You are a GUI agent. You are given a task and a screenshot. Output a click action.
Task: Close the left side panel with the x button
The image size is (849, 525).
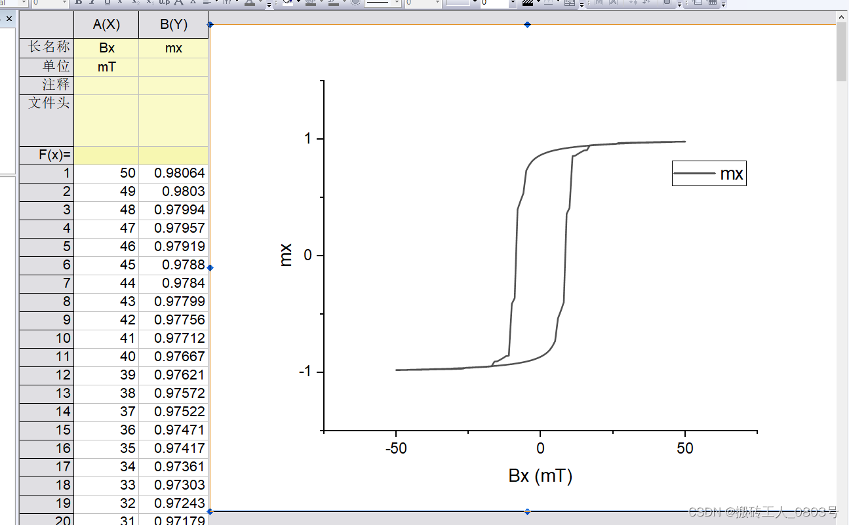(9, 19)
